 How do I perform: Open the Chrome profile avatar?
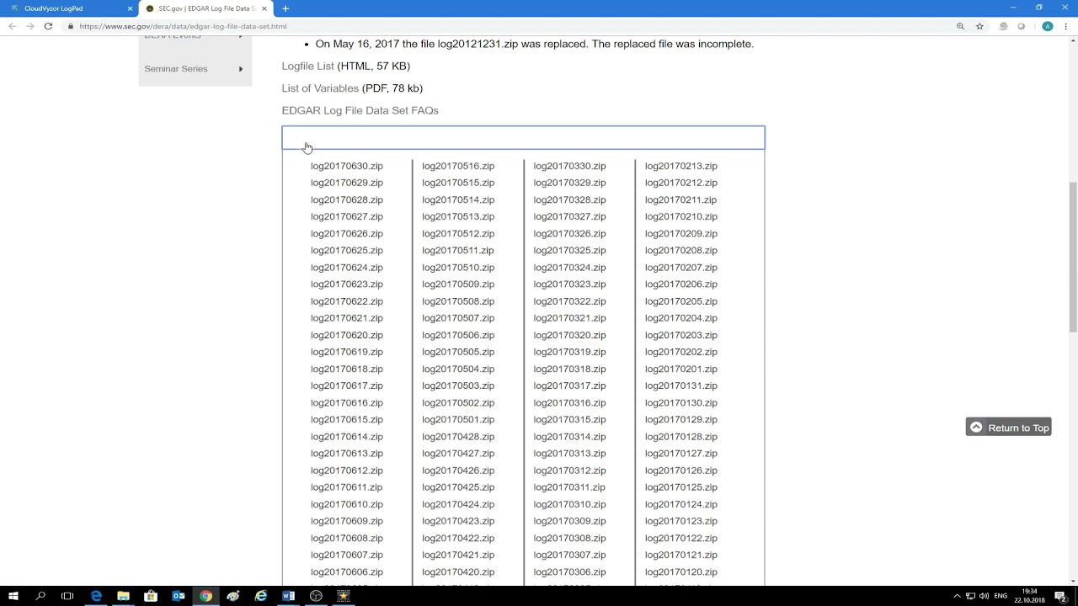(1047, 26)
